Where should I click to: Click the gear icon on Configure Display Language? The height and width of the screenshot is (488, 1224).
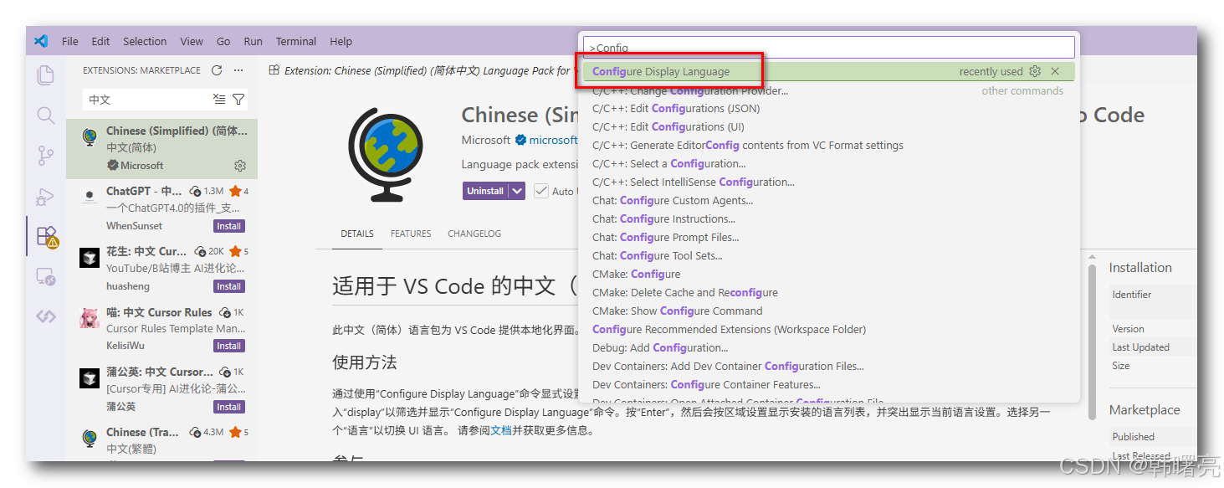click(1035, 72)
